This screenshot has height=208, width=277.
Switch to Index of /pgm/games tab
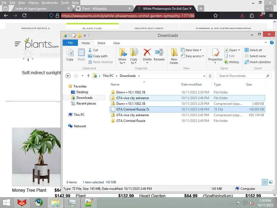(40, 8)
